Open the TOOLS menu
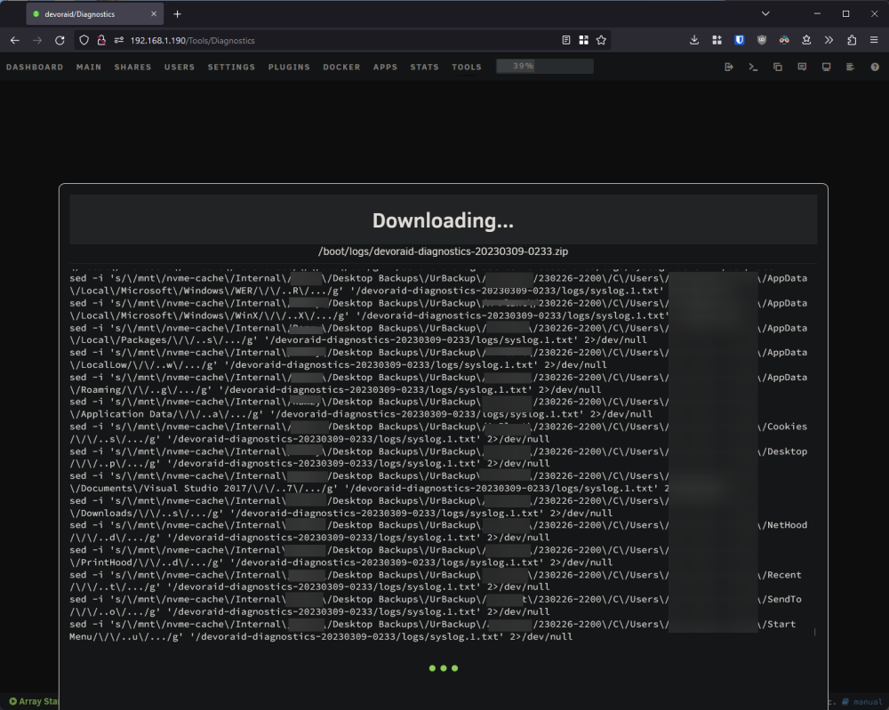The height and width of the screenshot is (710, 889). tap(466, 67)
